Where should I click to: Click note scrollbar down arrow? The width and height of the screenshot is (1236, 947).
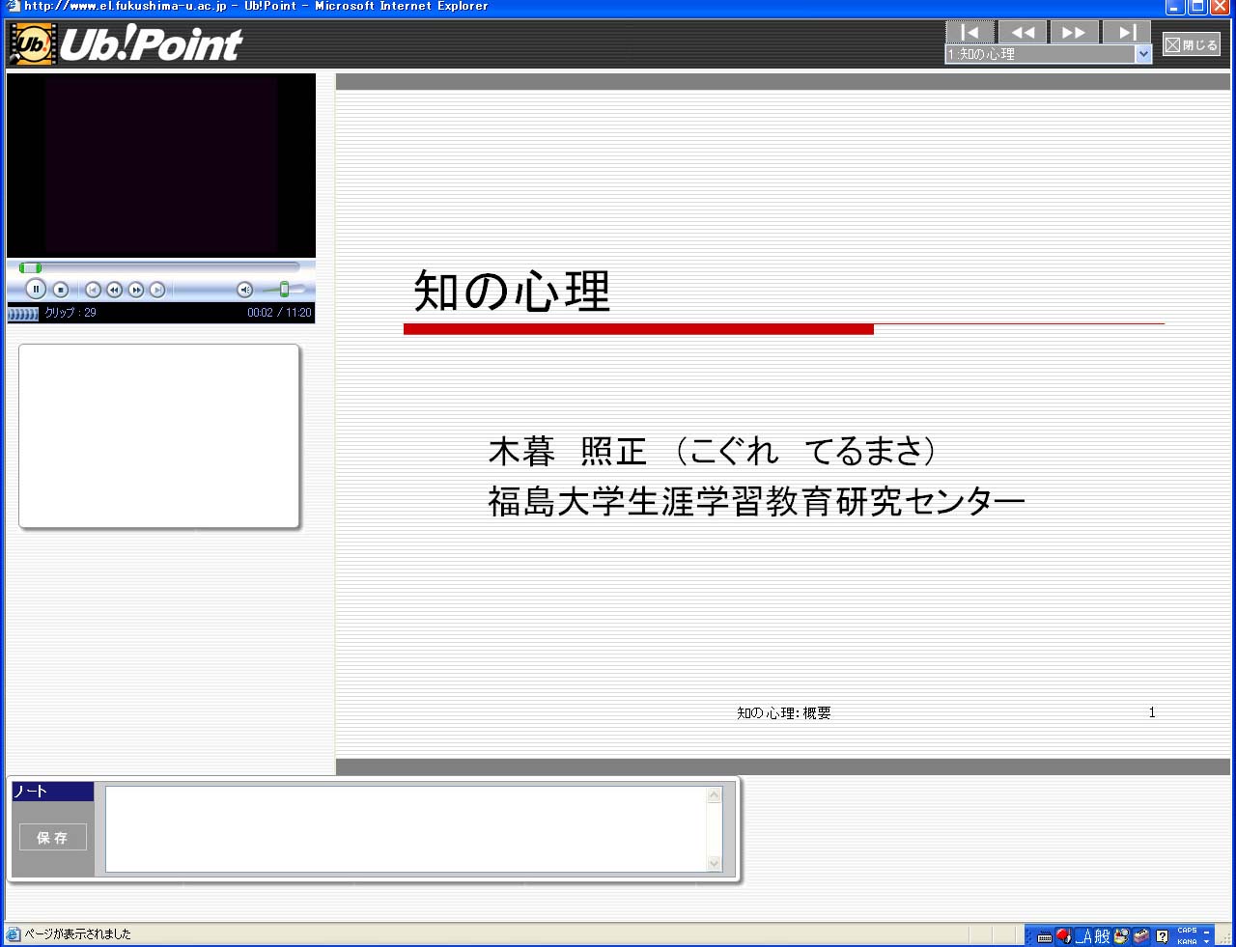(x=715, y=864)
